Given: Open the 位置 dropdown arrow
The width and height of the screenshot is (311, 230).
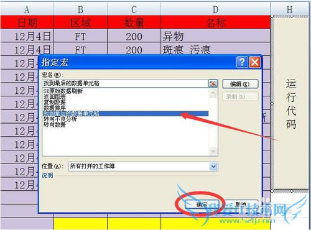Looking at the screenshot, I should [x=213, y=167].
